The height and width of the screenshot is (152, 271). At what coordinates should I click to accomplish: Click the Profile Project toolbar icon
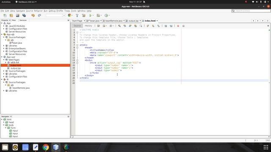coord(106,16)
